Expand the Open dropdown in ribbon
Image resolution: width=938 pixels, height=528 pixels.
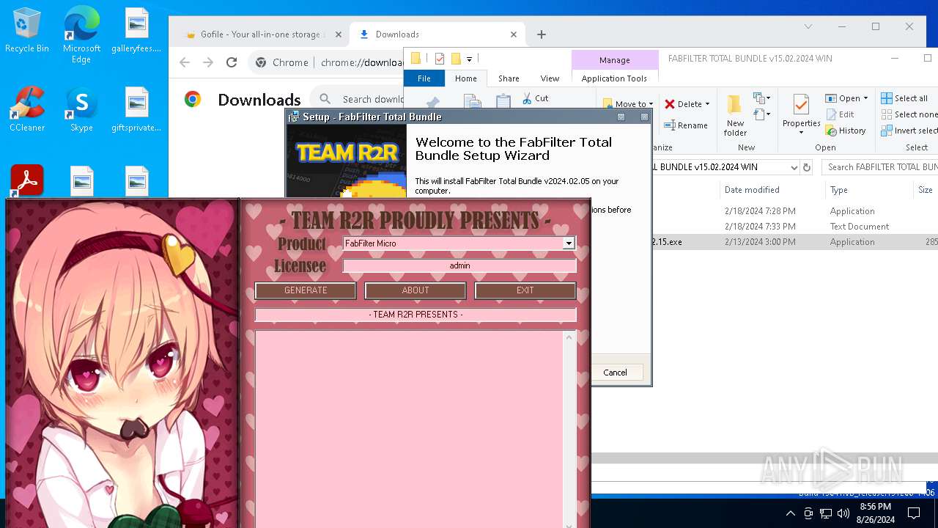[x=865, y=98]
